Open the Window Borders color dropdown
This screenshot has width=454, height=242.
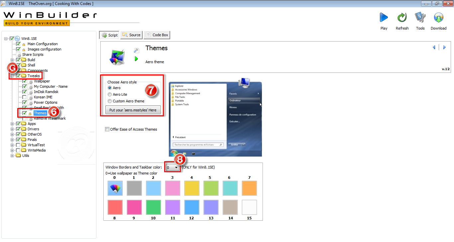(173, 168)
